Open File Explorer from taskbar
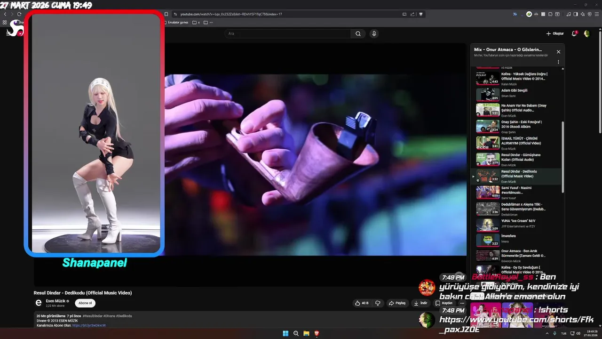602x339 pixels. 306,333
